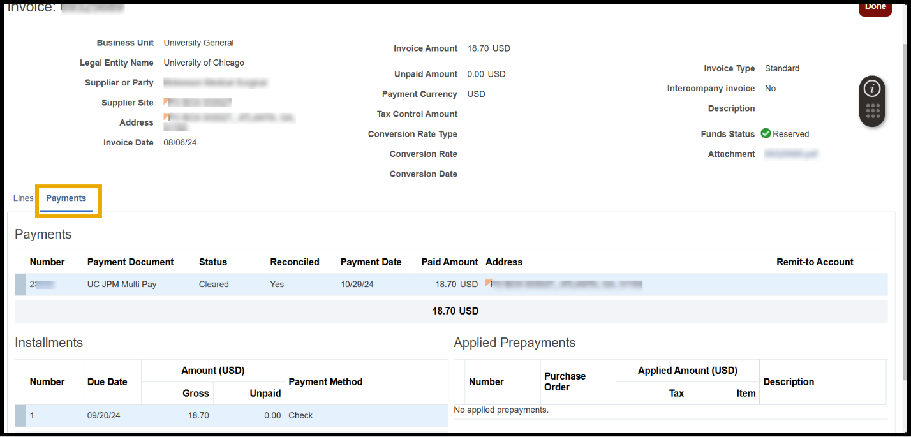This screenshot has width=911, height=437.
Task: Click the Purchase Order header in Applied Prepayments
Action: pyautogui.click(x=565, y=381)
